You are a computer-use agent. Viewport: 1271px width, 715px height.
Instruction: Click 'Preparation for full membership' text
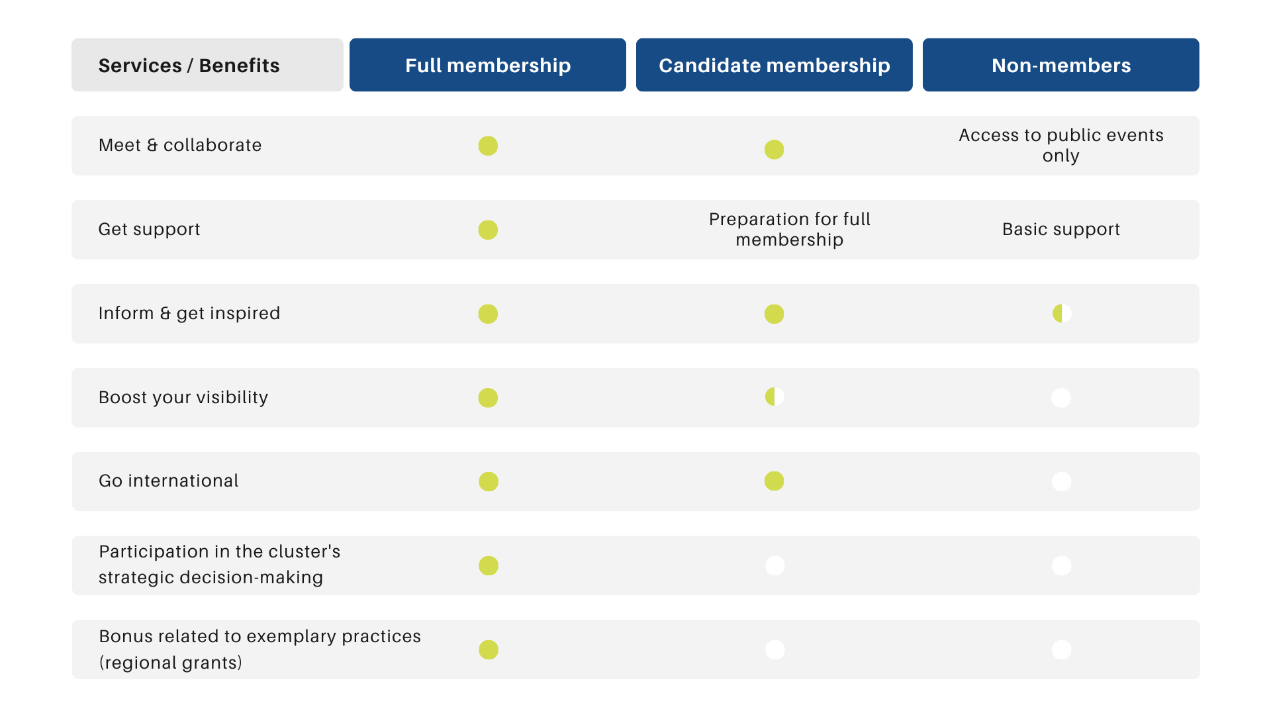pyautogui.click(x=790, y=229)
